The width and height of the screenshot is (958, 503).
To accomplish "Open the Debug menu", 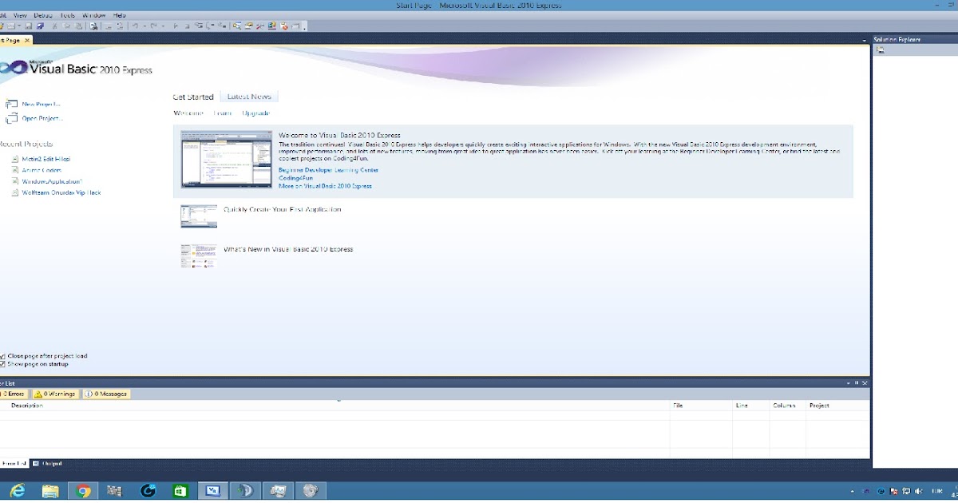I will pyautogui.click(x=43, y=14).
